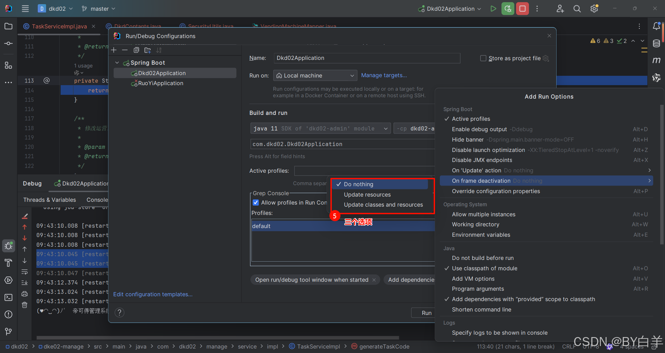Click Edit configuration templates link
Image resolution: width=665 pixels, height=353 pixels.
coord(153,294)
